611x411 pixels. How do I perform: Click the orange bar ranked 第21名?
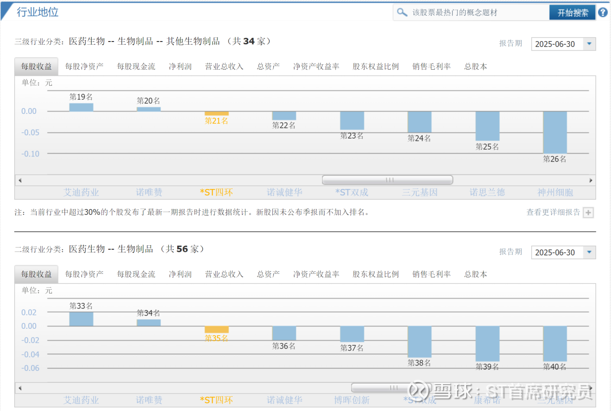point(216,113)
